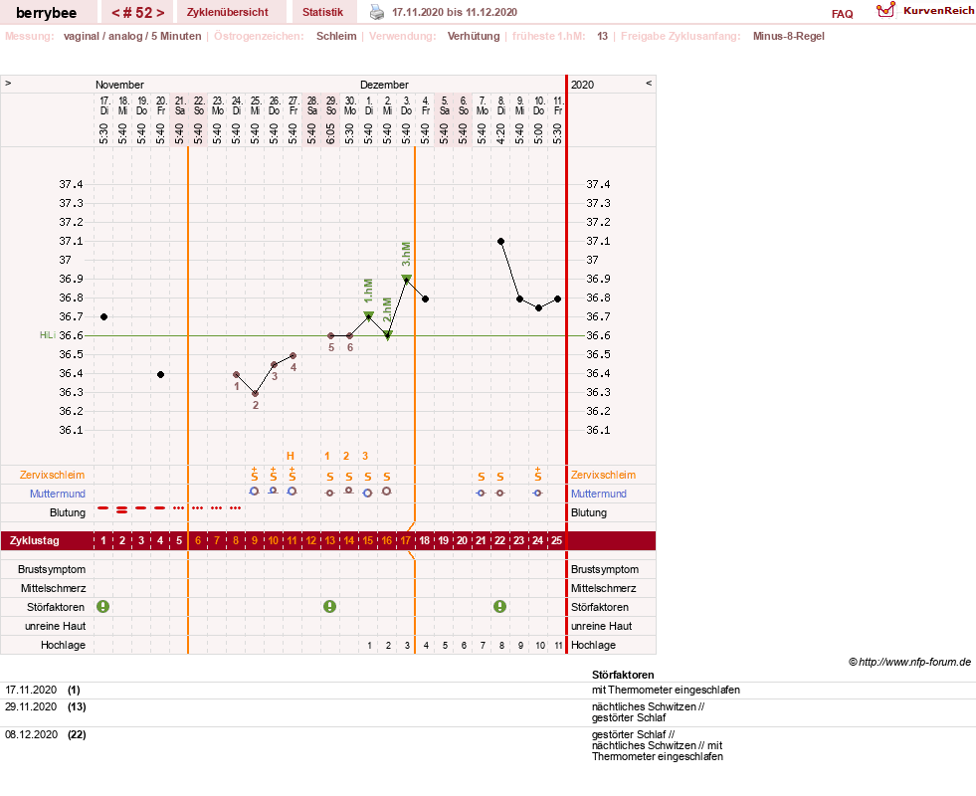Viewport: 976px width, 796px height.
Task: Click the Störfaktoren exclamation icon on cycle day 13
Action: click(x=330, y=607)
